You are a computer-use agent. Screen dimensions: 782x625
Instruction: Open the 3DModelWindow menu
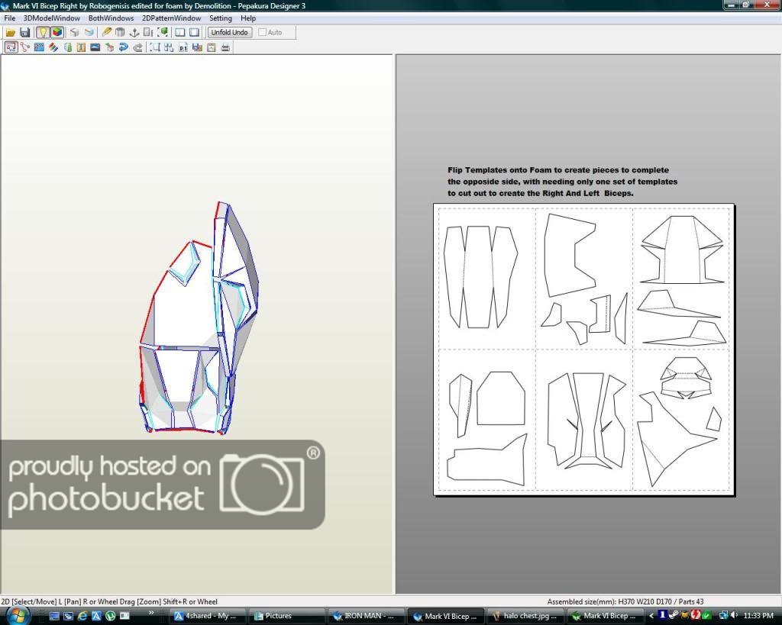click(x=52, y=18)
